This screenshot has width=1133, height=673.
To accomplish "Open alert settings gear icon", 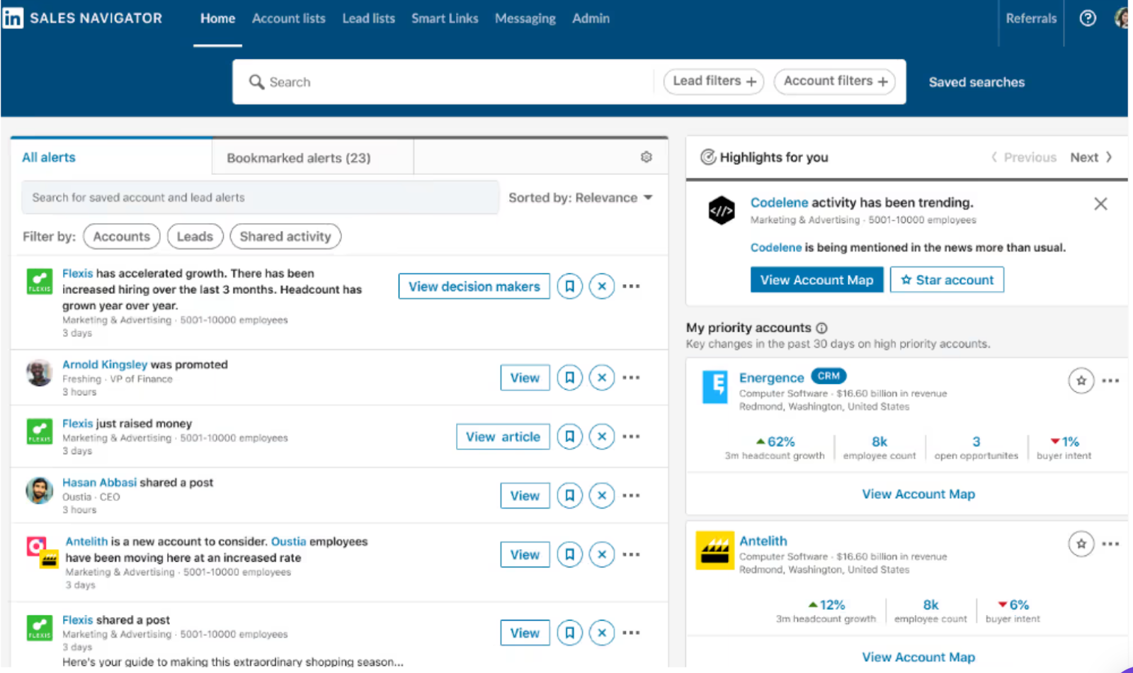I will [646, 157].
